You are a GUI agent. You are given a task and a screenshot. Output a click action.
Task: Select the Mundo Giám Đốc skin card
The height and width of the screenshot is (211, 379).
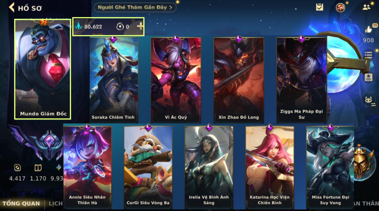coord(42,69)
